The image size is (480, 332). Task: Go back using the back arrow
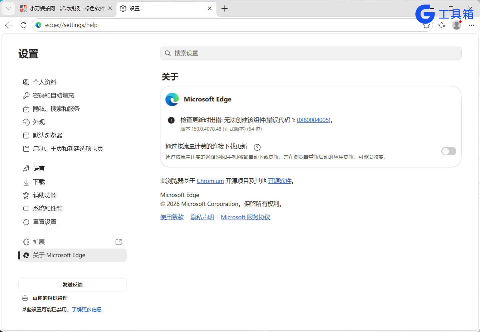click(x=9, y=25)
